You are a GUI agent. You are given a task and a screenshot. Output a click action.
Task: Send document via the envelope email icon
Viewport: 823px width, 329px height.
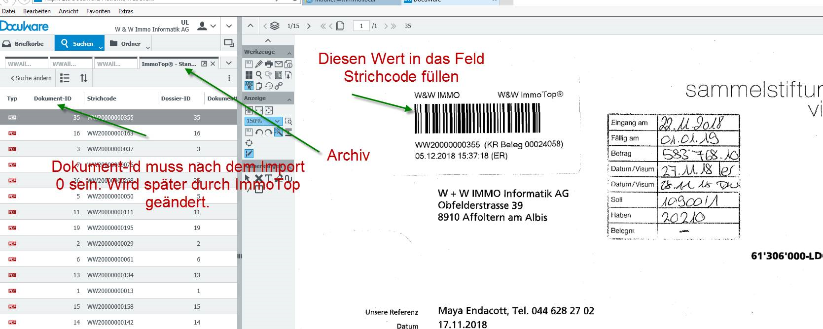click(x=279, y=64)
